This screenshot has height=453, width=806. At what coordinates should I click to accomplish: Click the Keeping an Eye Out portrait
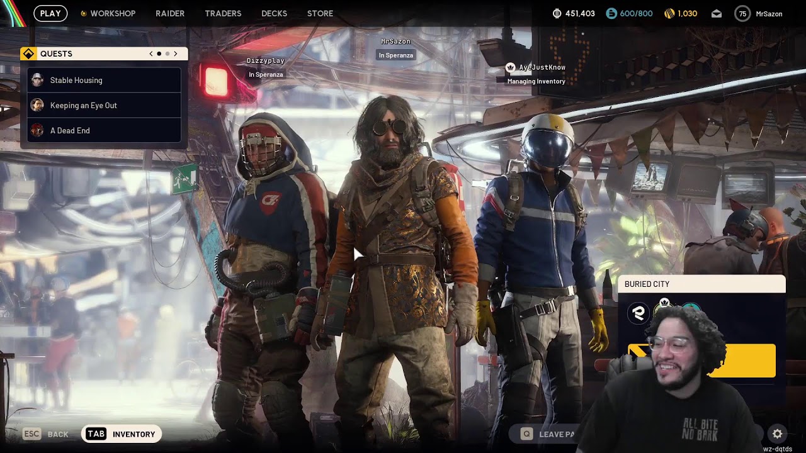tap(38, 105)
